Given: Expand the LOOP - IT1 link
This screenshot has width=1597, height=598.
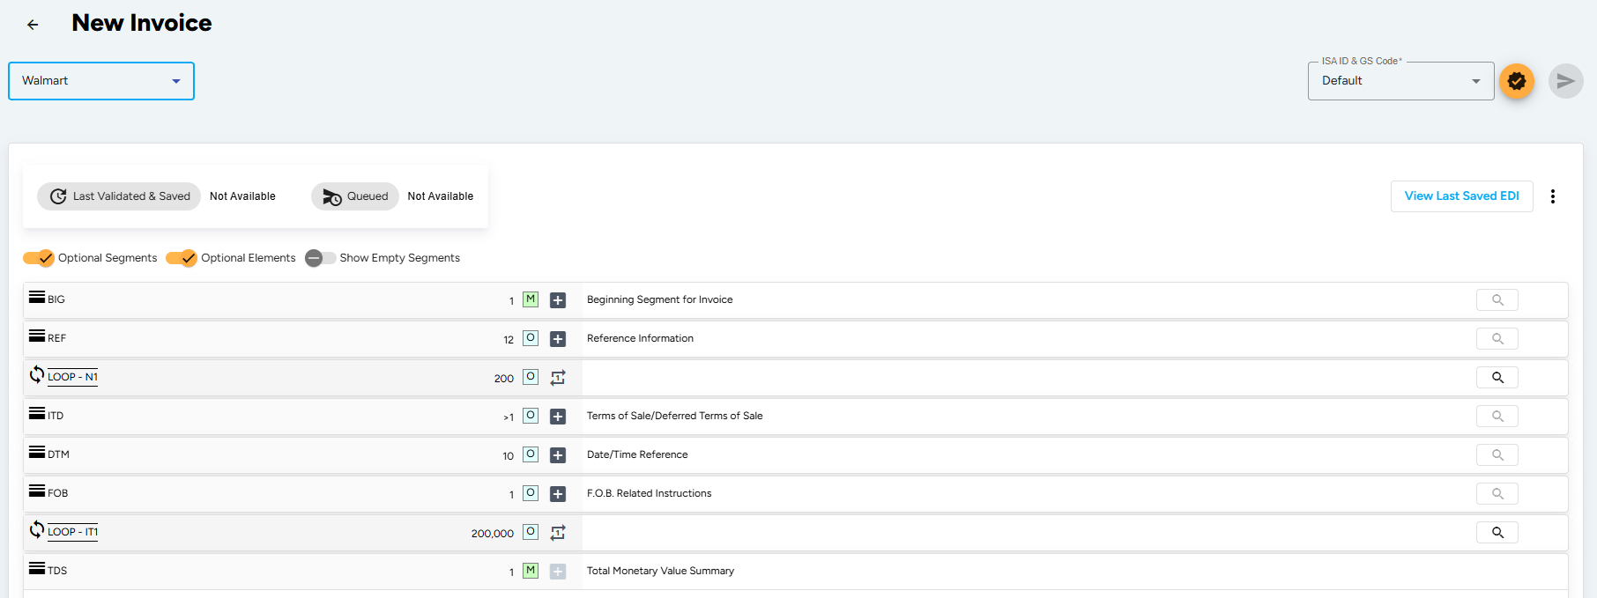Looking at the screenshot, I should (72, 532).
